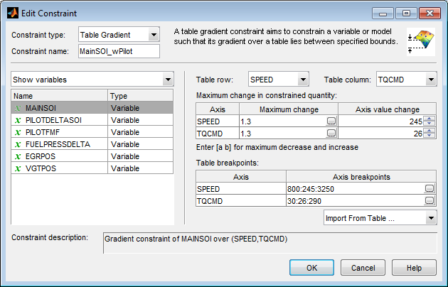448x287 pixels.
Task: Expand the Show variables dropdown
Action: (168, 80)
